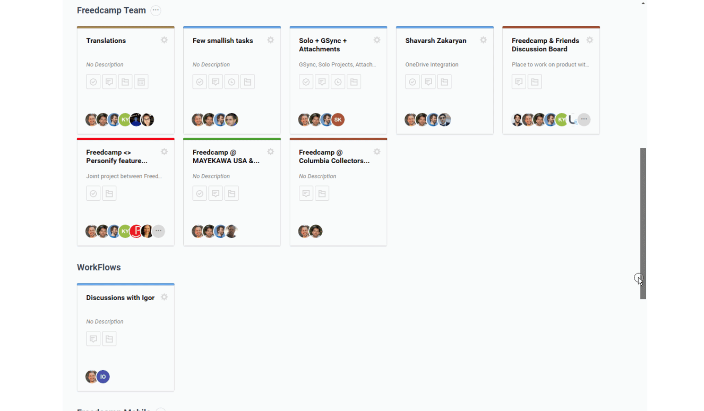Click Time tracking icon in Solo + GSync card
The image size is (704, 411).
[x=338, y=82]
